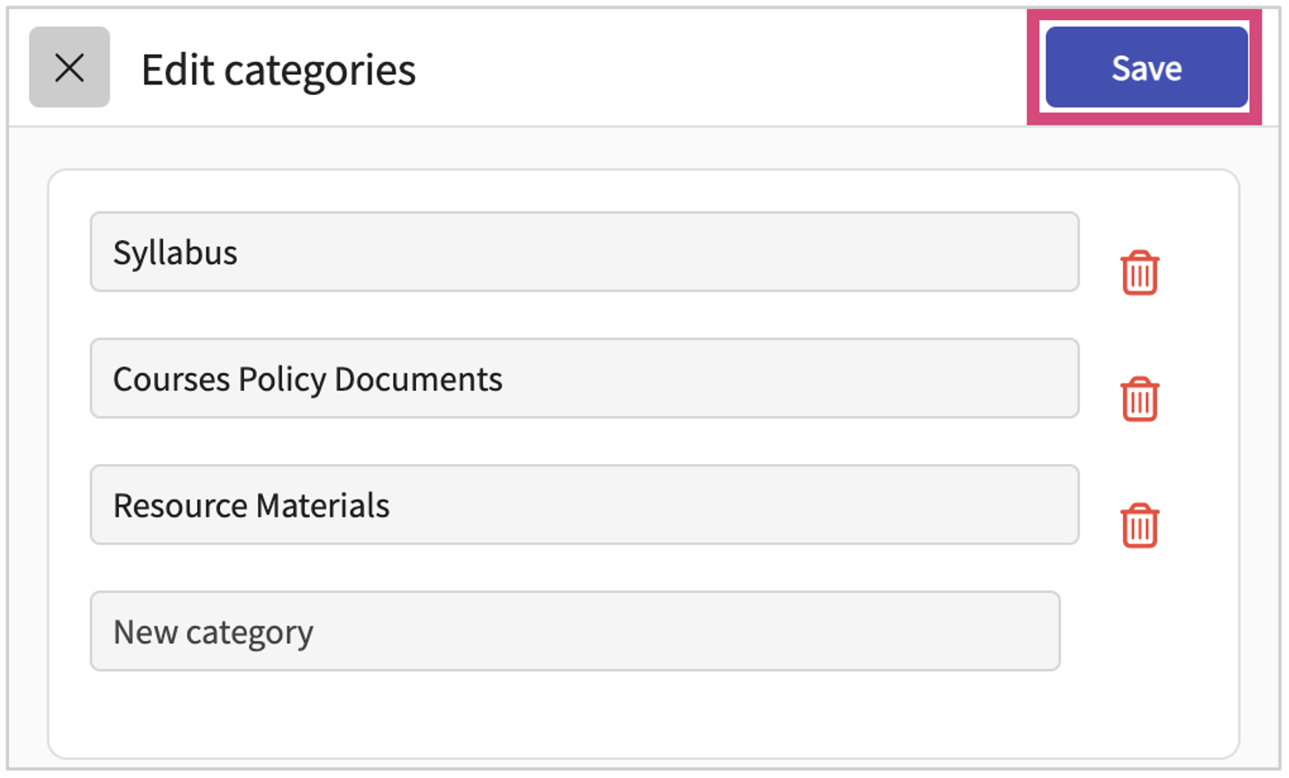Edit the Courses Policy Documents field

584,379
